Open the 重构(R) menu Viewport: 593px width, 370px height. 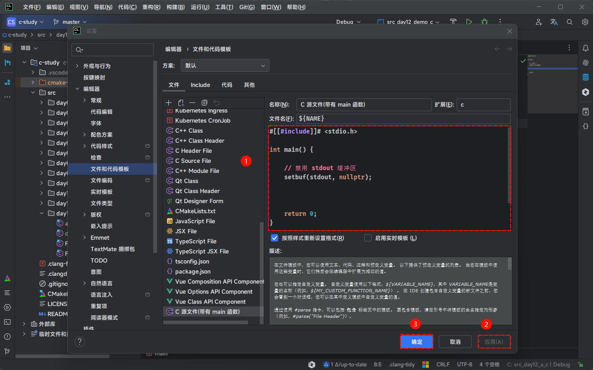pos(151,7)
